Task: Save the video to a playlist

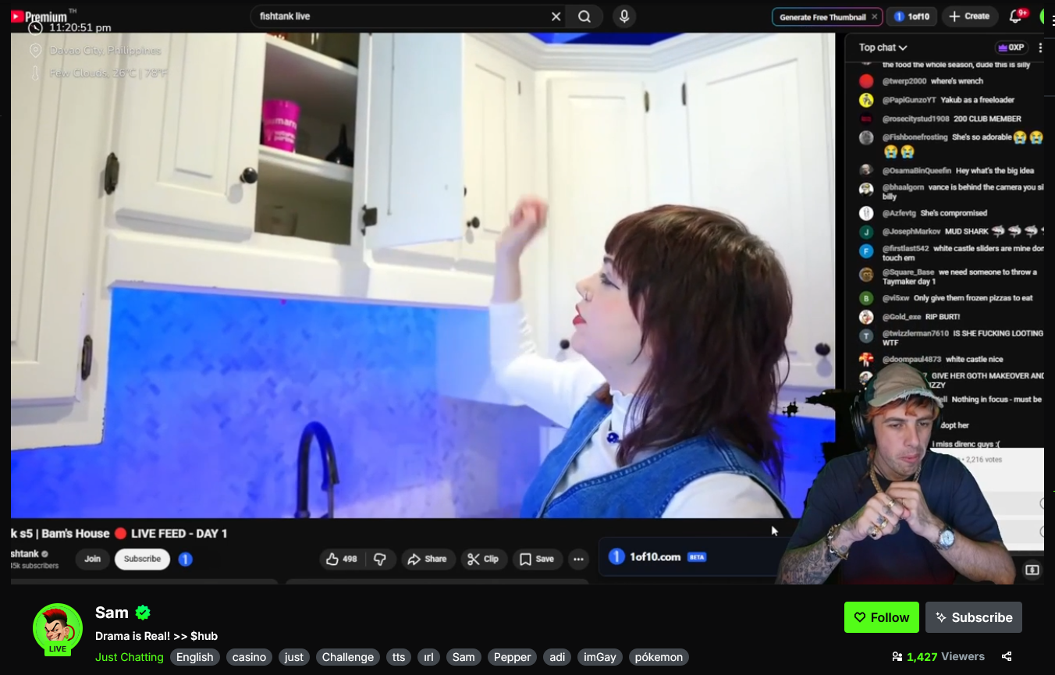Action: point(537,559)
